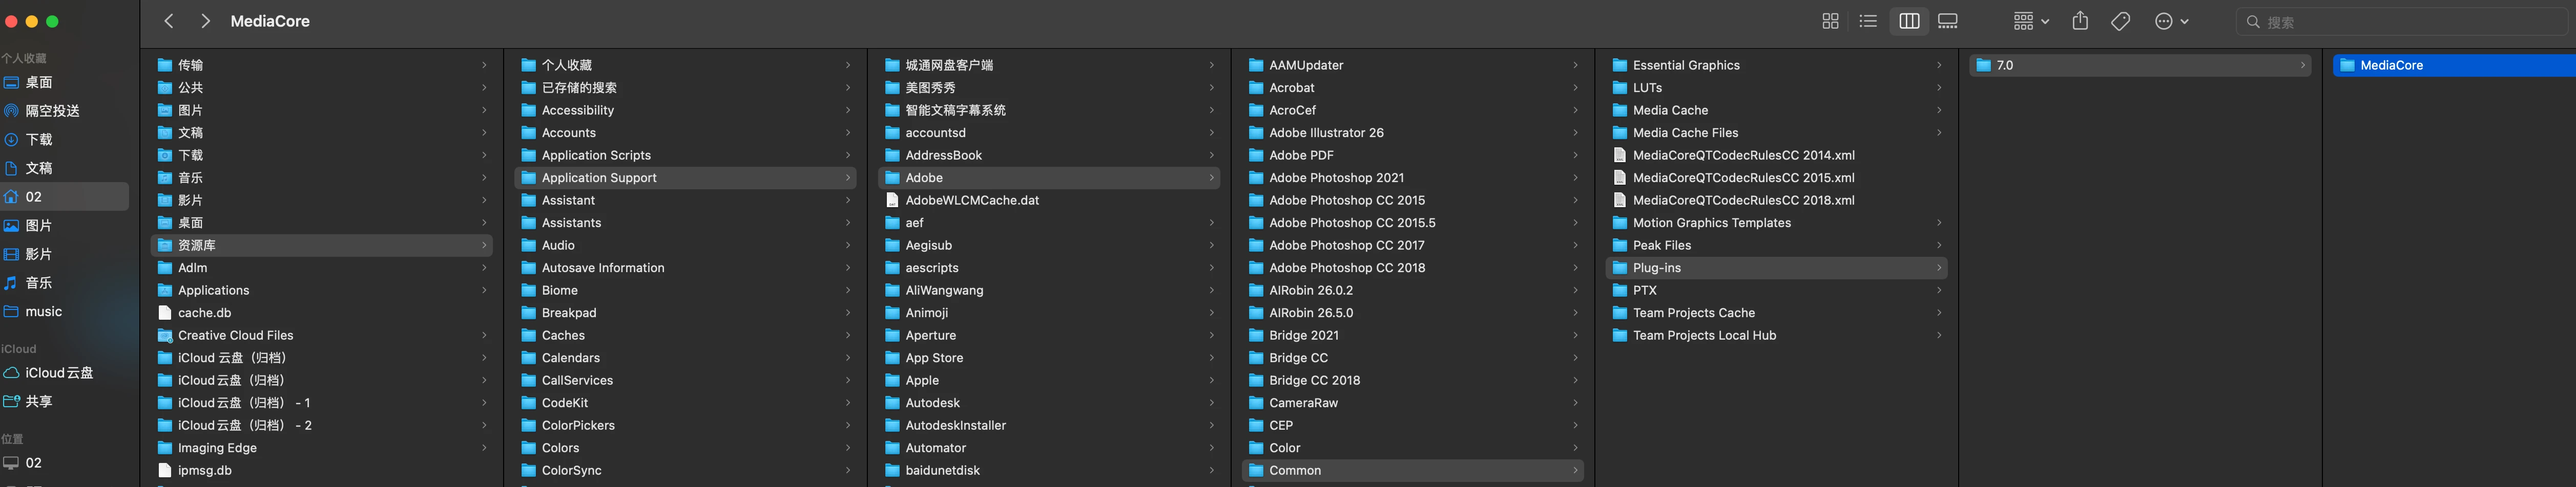Image resolution: width=2576 pixels, height=487 pixels.
Task: Switch to list view
Action: click(x=1868, y=21)
